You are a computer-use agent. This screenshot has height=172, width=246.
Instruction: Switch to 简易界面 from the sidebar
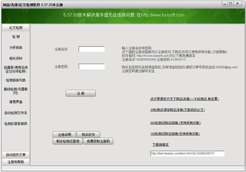(x=16, y=102)
